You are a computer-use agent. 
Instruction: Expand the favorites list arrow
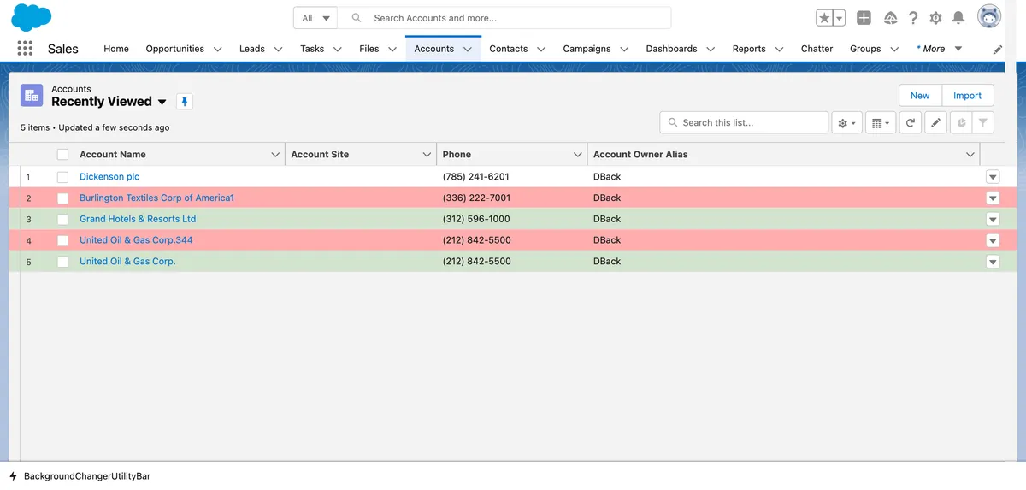pos(840,18)
